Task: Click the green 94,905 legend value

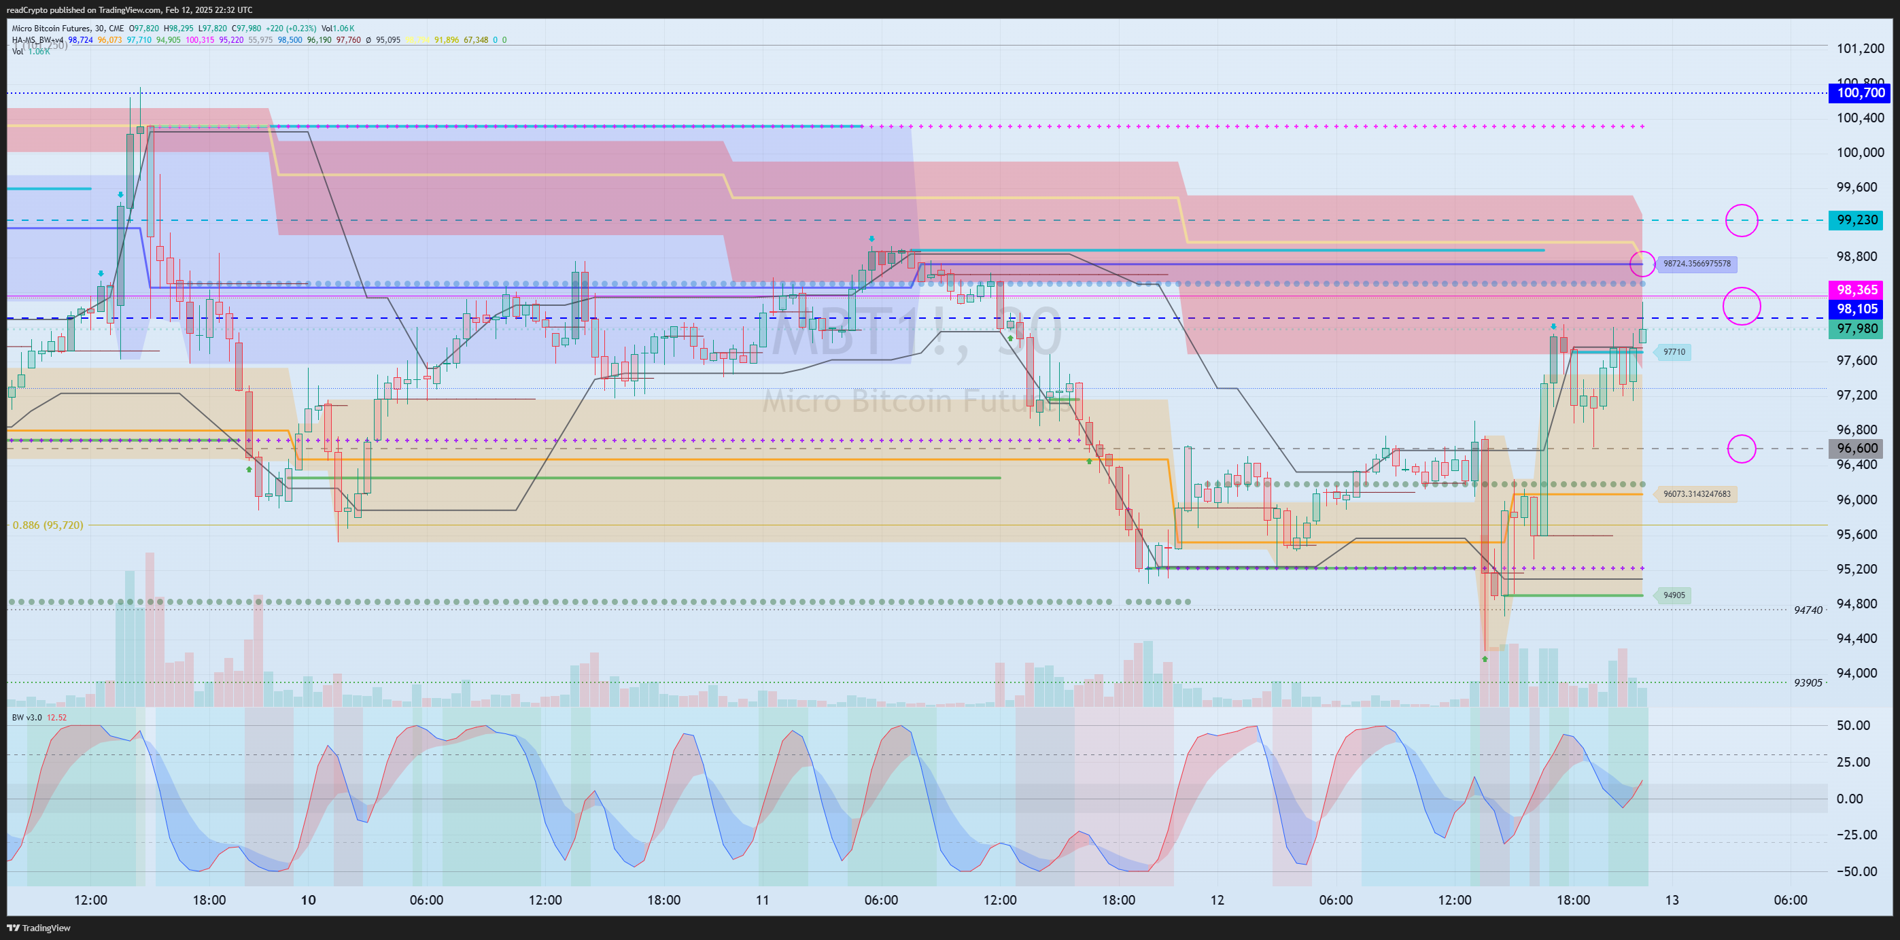Action: (168, 40)
